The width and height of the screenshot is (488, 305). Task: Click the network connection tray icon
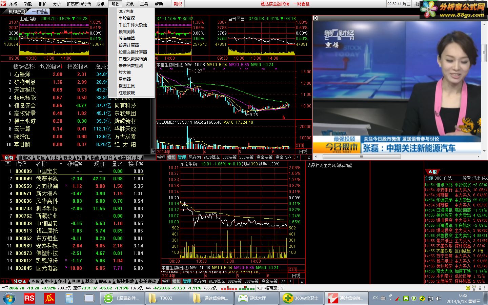pyautogui.click(x=430, y=299)
